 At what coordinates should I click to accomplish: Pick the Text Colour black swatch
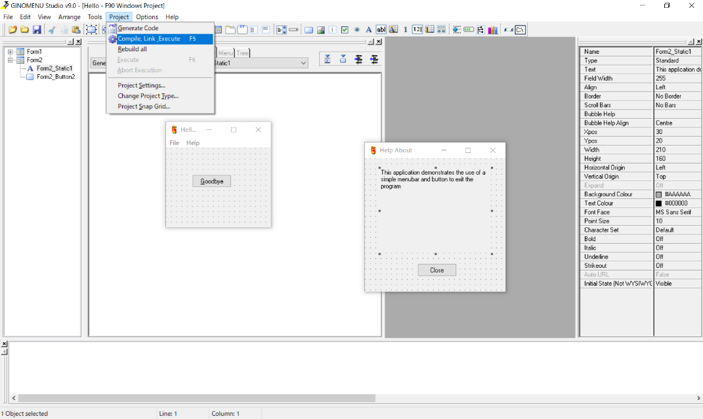click(658, 203)
